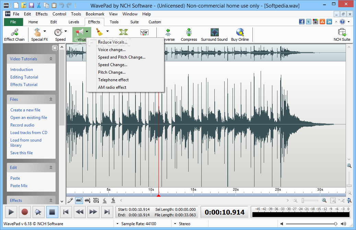The width and height of the screenshot is (356, 230).
Task: Click the Paste clipboard icon
Action: 54,5
